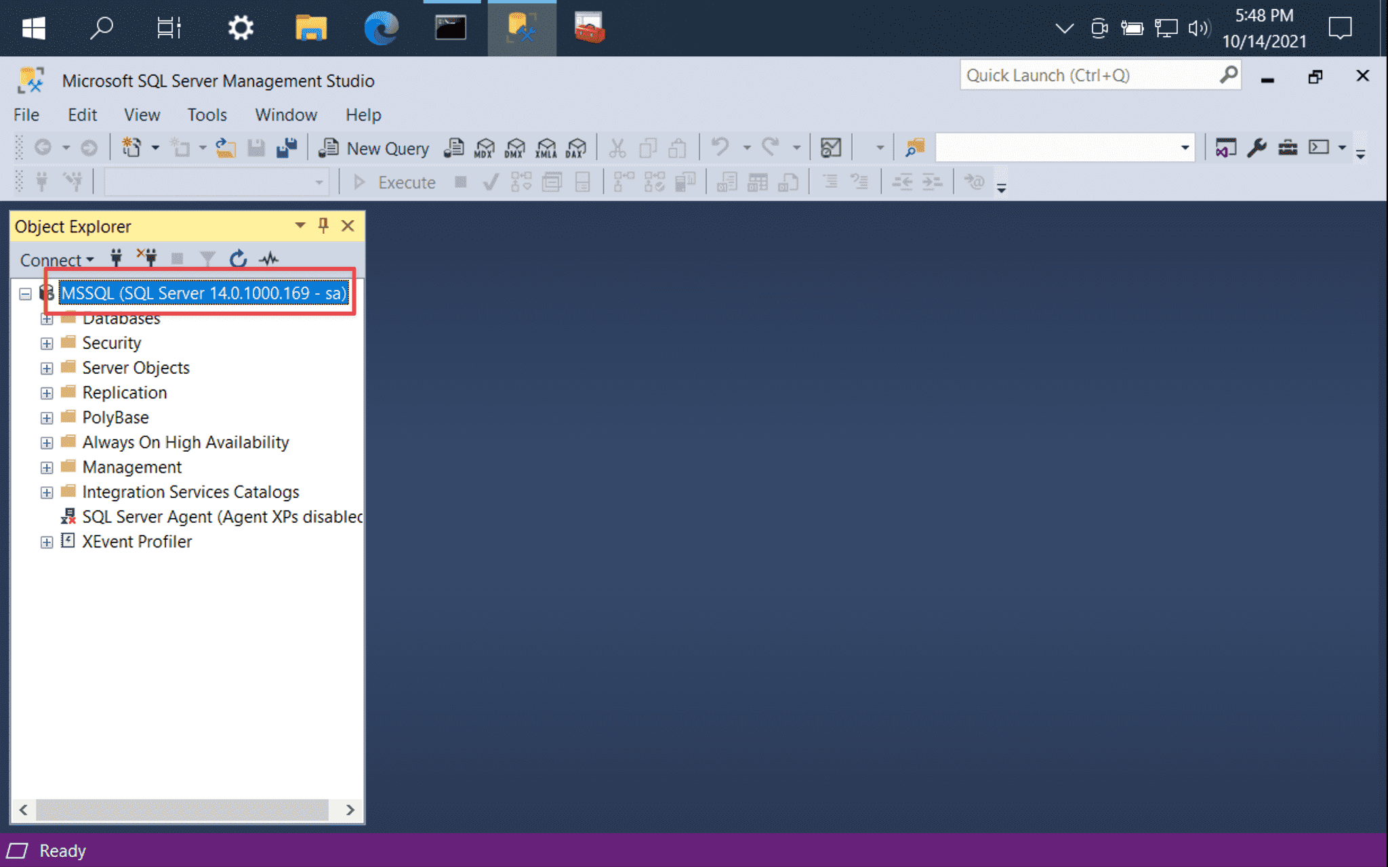The width and height of the screenshot is (1388, 867).
Task: Click the Open File folder icon
Action: click(x=225, y=148)
